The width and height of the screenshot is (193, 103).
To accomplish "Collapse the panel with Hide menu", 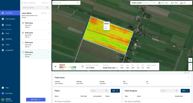I will click(x=46, y=3).
